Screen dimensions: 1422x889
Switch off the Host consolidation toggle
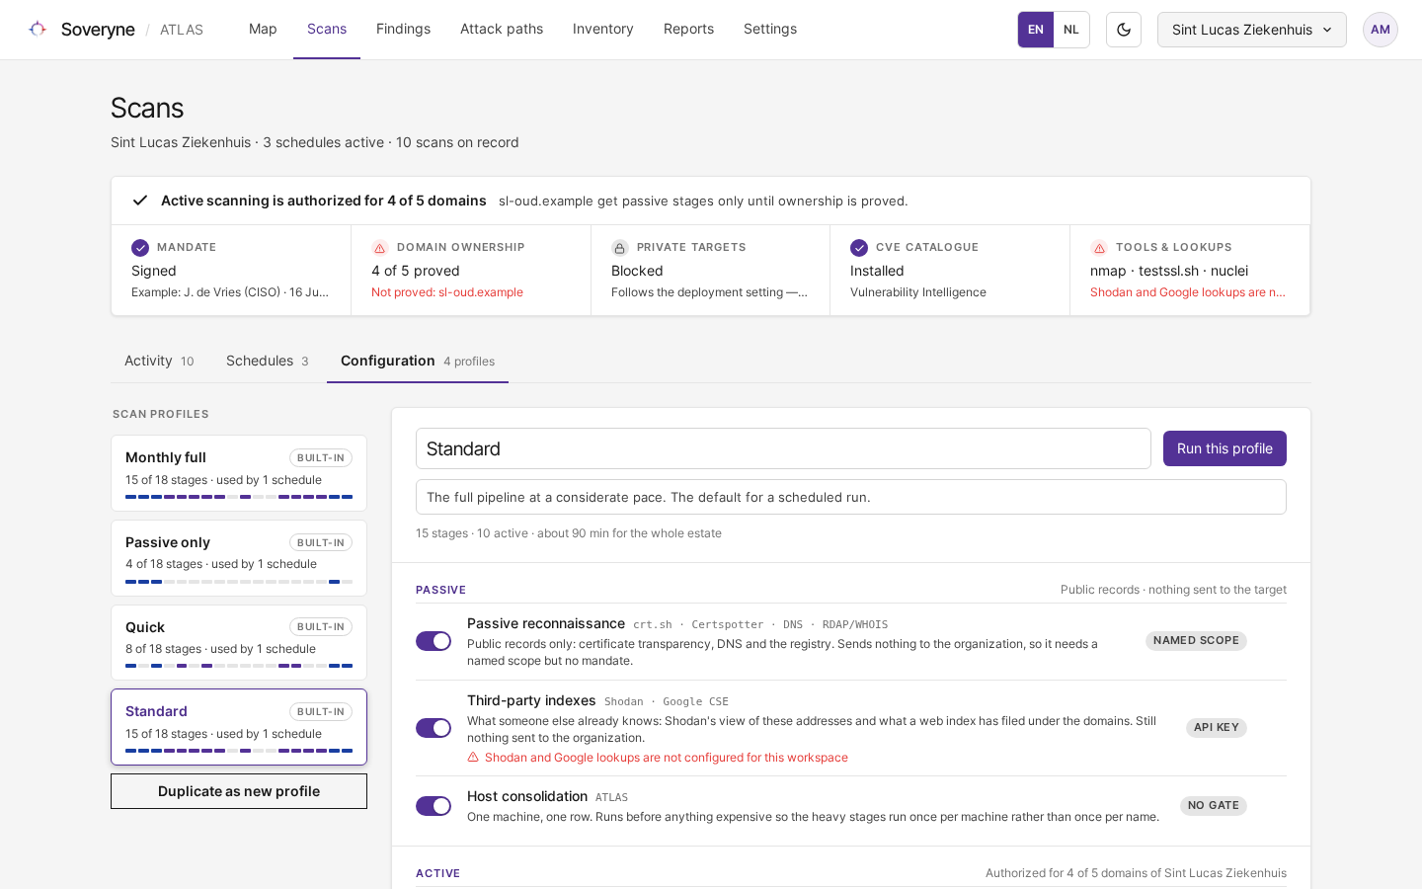click(434, 806)
